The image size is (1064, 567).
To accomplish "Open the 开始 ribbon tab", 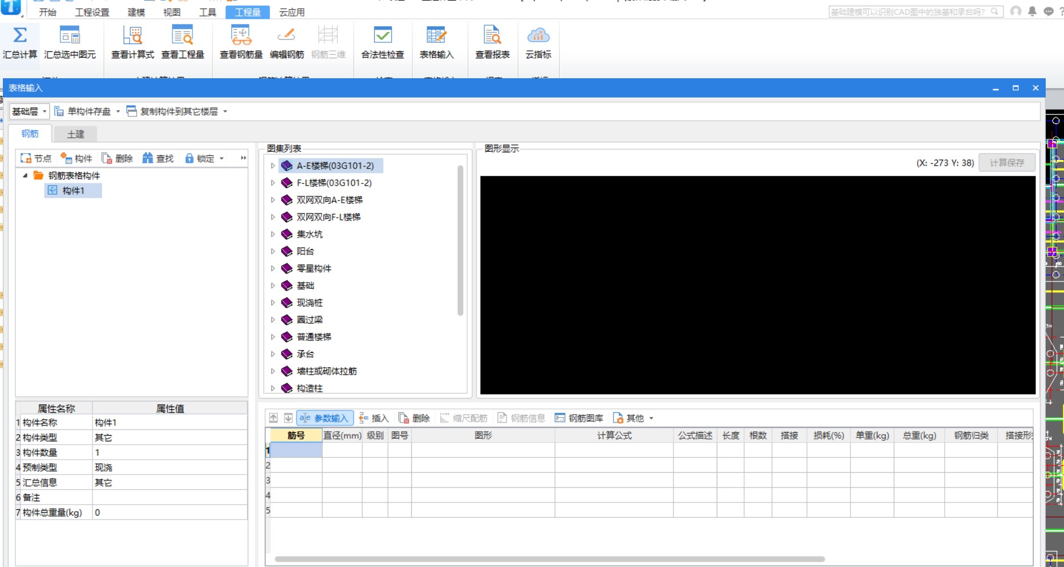I will [48, 12].
